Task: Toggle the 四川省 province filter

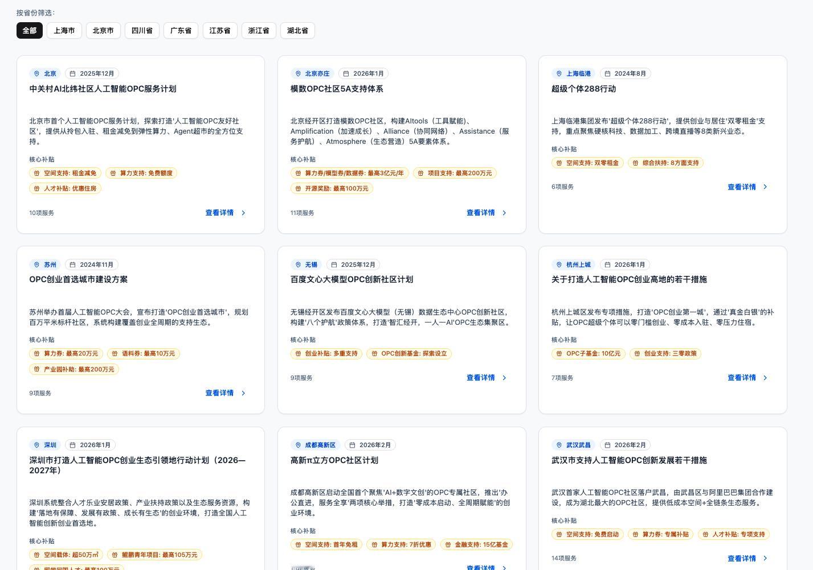Action: click(x=141, y=30)
